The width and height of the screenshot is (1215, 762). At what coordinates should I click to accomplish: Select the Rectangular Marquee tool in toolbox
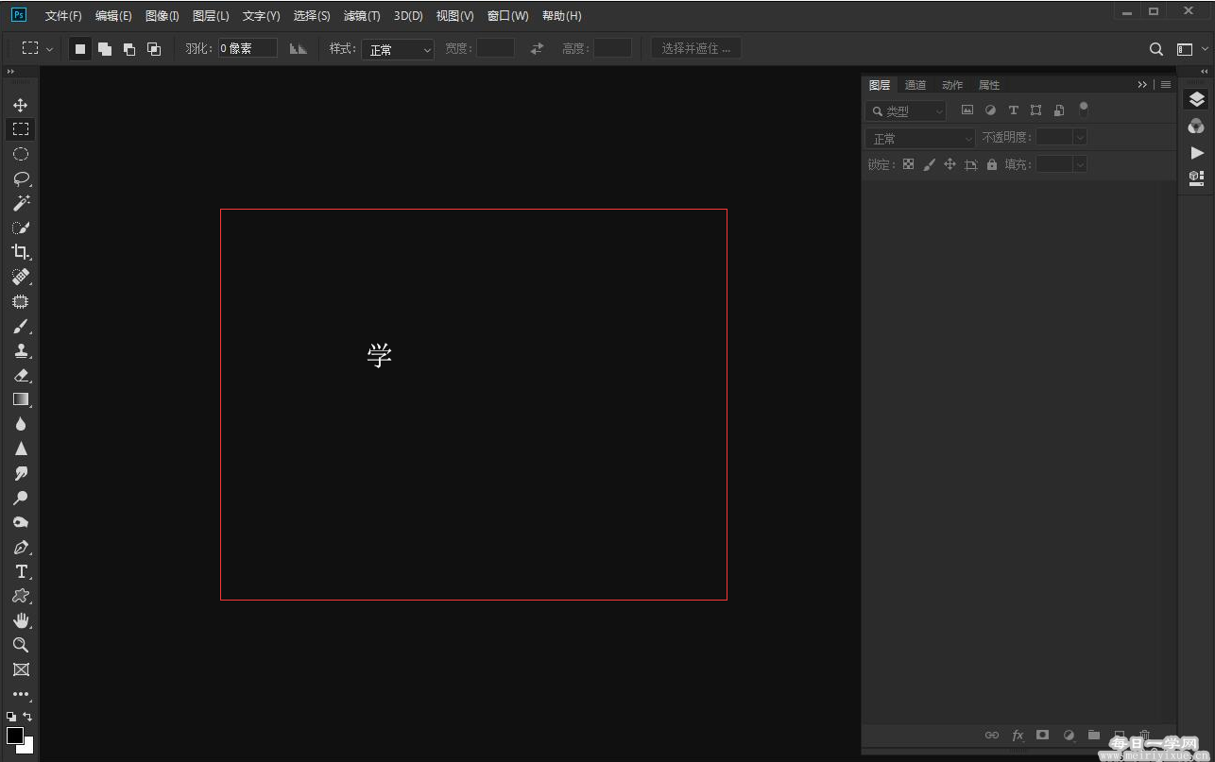(x=20, y=129)
